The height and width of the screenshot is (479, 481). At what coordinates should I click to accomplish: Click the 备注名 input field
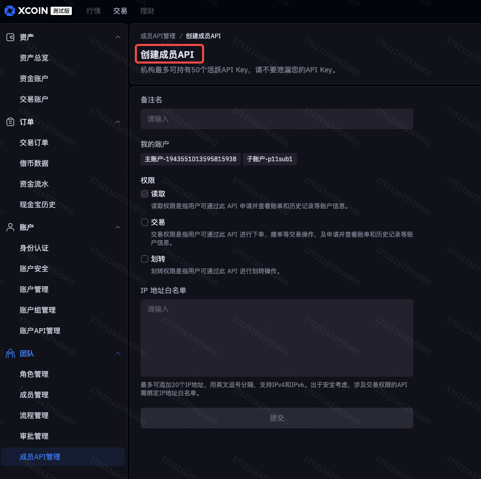tap(276, 119)
